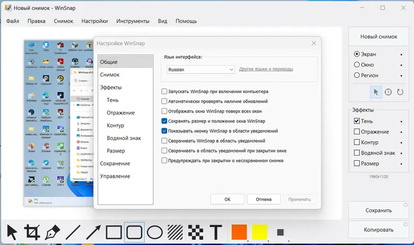This screenshot has width=414, height=245.
Task: Open options dot next to Экран
Action: [402, 55]
